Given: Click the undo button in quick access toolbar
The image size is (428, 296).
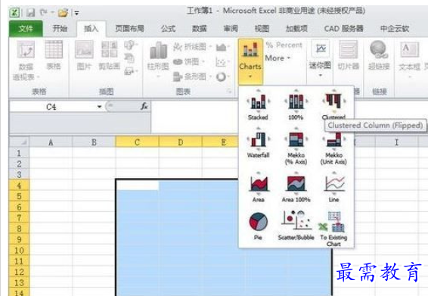Looking at the screenshot, I should click(x=43, y=12).
